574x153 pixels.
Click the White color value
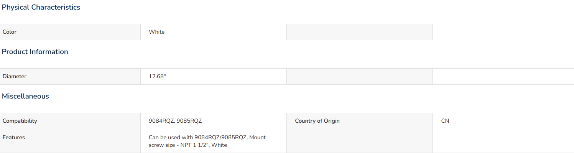156,32
